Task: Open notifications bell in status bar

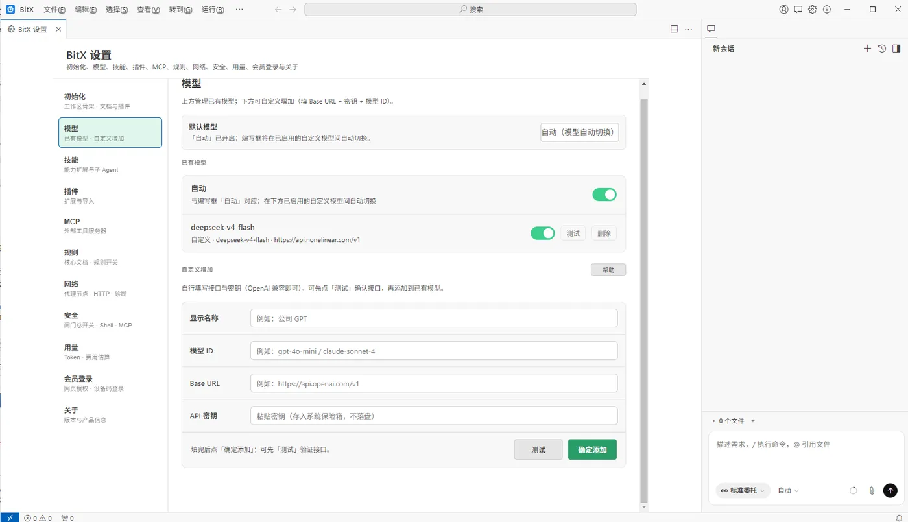Action: tap(899, 517)
